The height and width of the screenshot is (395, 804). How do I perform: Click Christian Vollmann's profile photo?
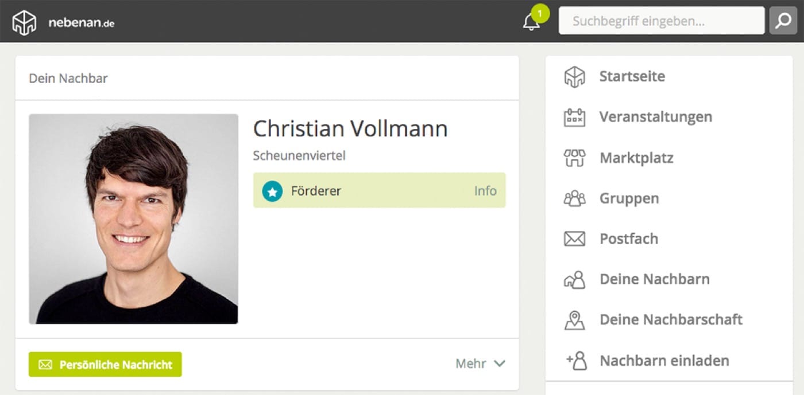point(133,219)
